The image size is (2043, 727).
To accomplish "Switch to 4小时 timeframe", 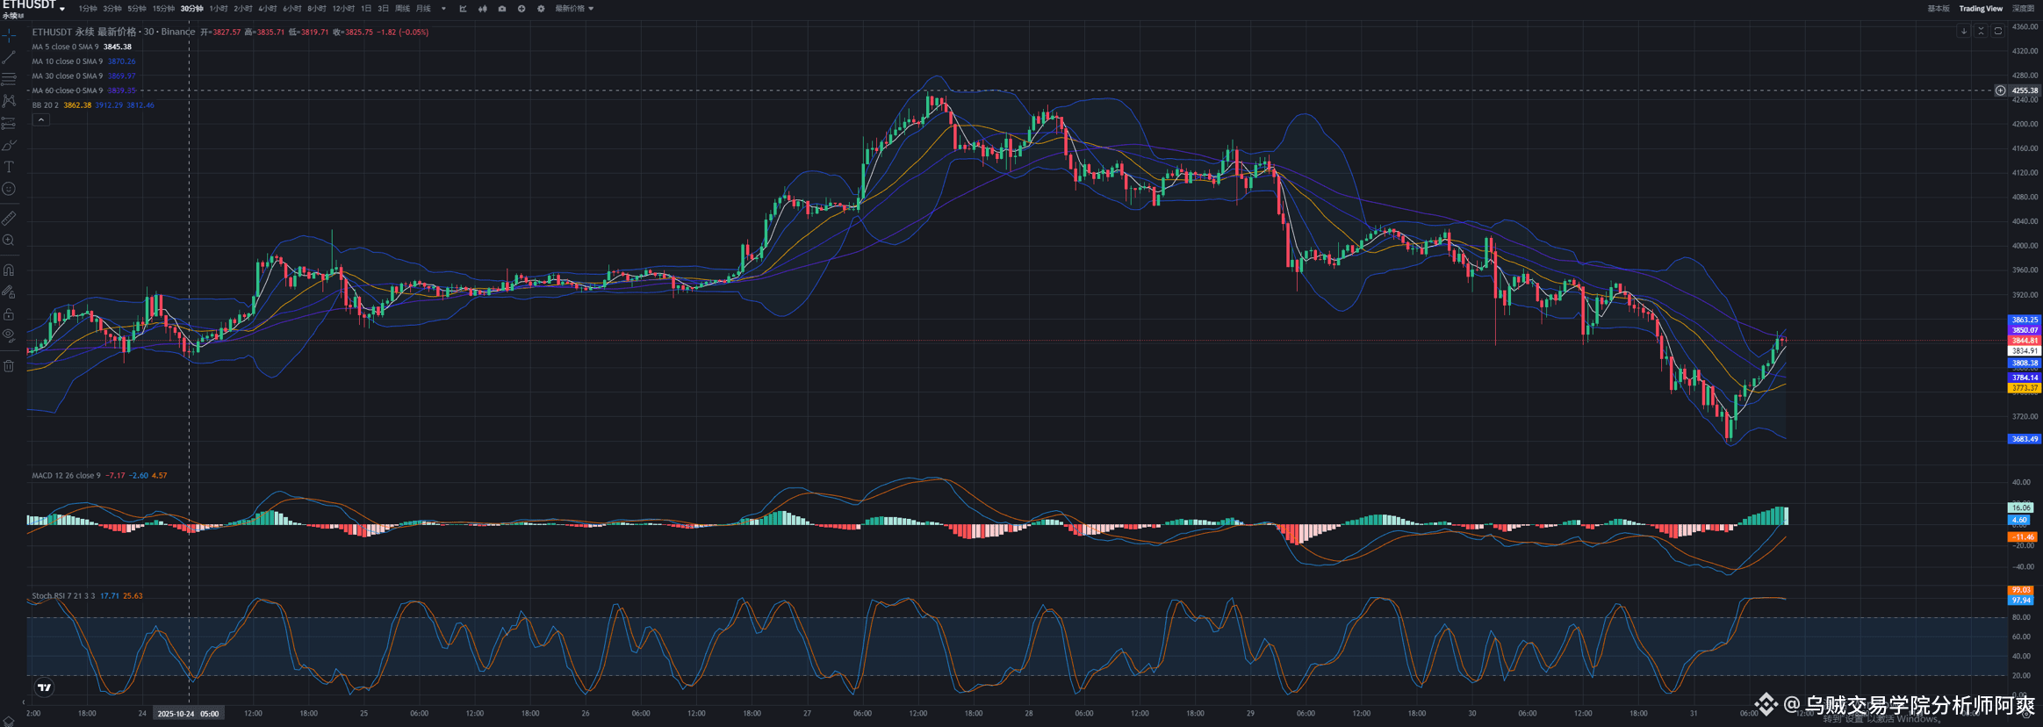I will (268, 9).
